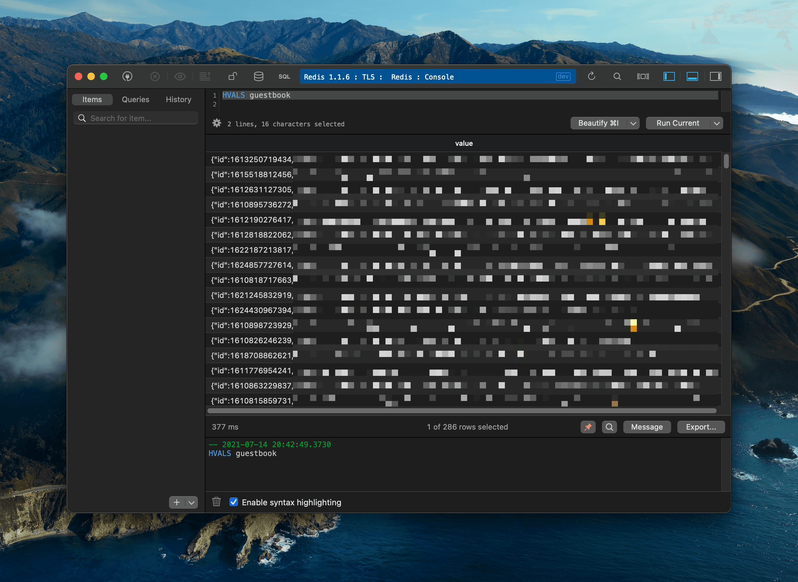Click the trash icon to clear console
Viewport: 798px width, 582px height.
pos(216,502)
